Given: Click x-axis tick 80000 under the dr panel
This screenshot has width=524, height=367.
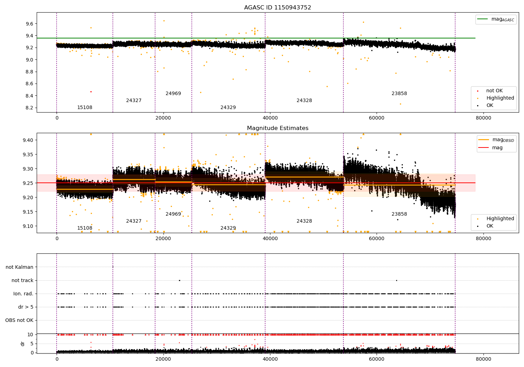Looking at the screenshot, I should coord(483,359).
